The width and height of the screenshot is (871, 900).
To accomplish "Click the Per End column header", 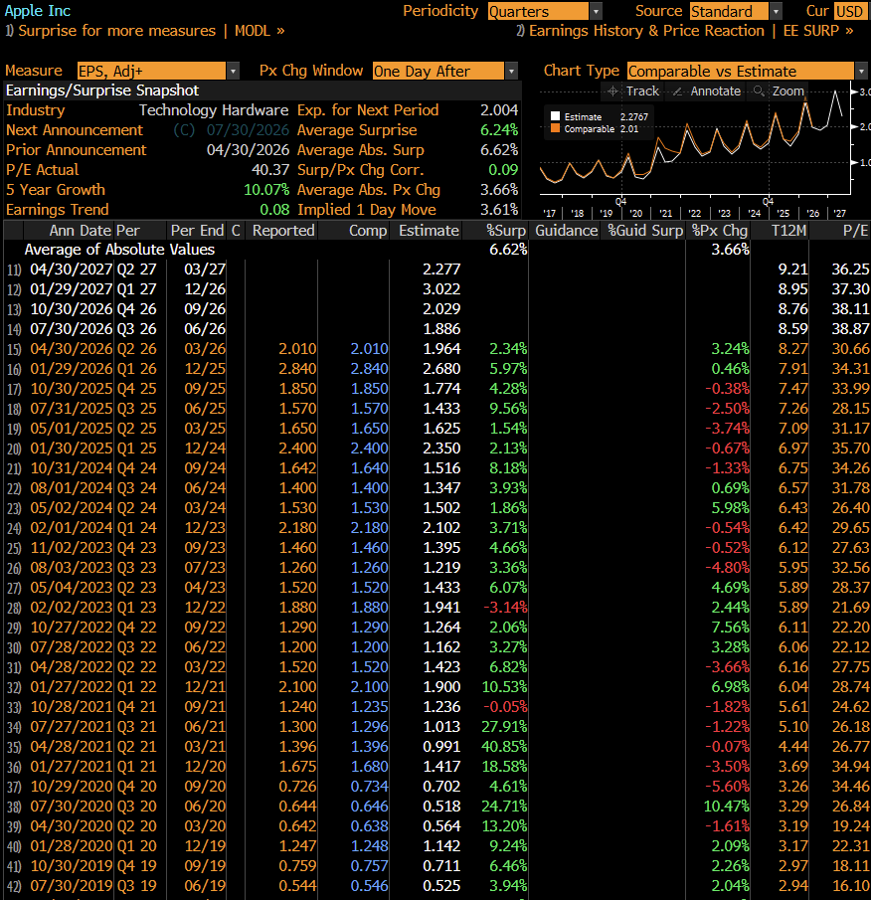I will pos(197,231).
